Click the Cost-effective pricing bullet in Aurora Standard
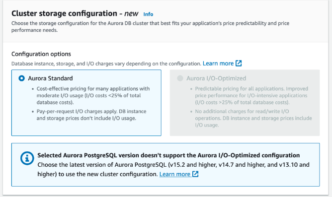This screenshot has height=197, width=332. [x=93, y=95]
